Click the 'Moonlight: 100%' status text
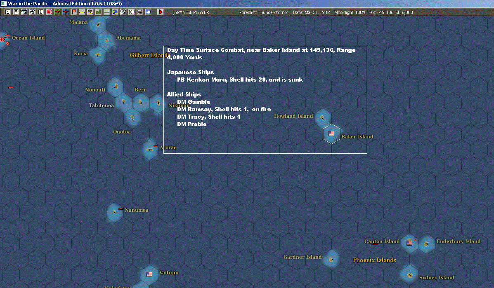494x288 pixels. [350, 12]
